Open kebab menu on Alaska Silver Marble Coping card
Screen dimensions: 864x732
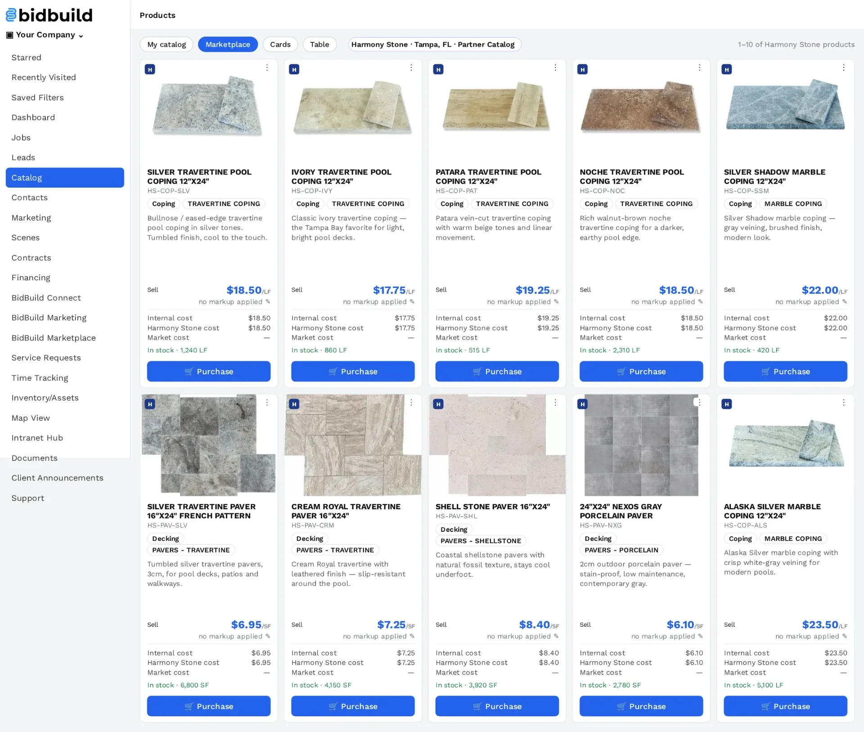pos(843,402)
